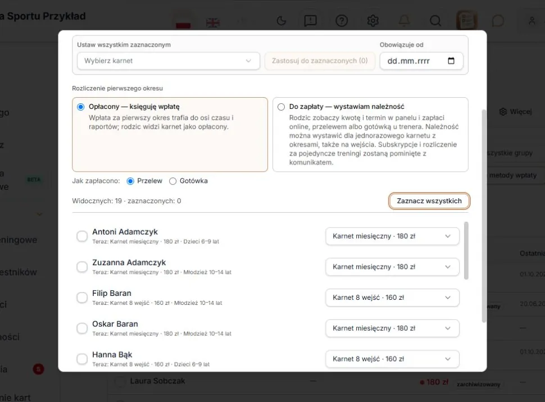Click 'Zaznacz wszystkich' button
545x402 pixels.
click(x=429, y=201)
